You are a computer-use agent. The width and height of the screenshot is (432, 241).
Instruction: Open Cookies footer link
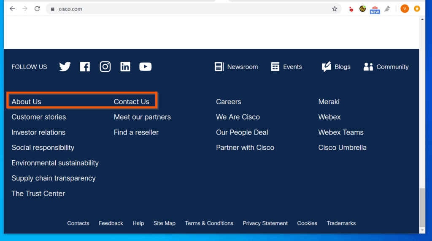[307, 223]
